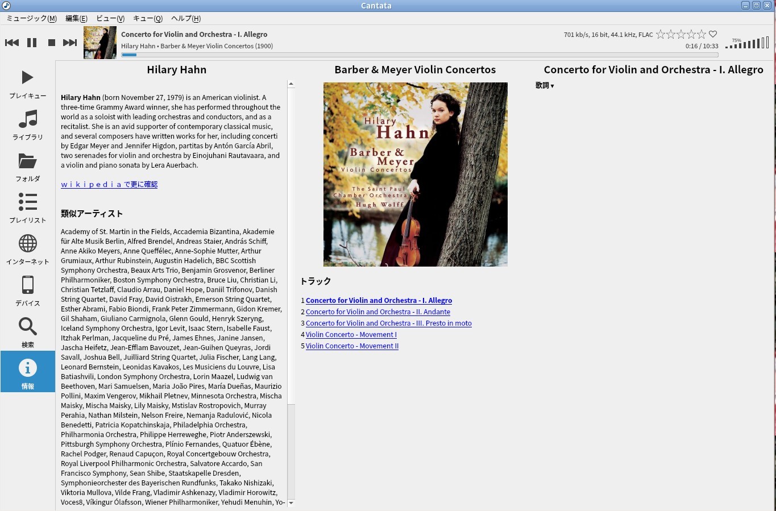Open the ライブラリ library view
This screenshot has width=776, height=511.
click(x=27, y=125)
